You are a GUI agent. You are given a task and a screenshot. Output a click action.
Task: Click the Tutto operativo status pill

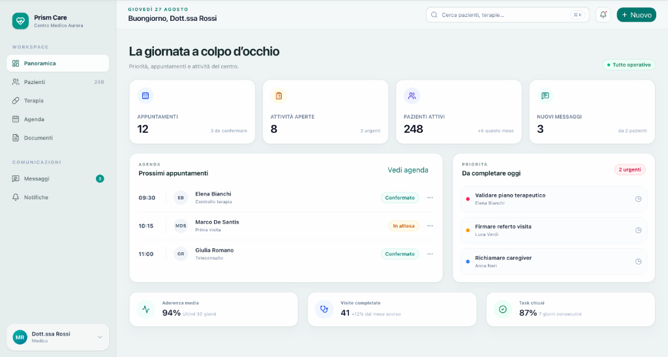[x=629, y=64]
